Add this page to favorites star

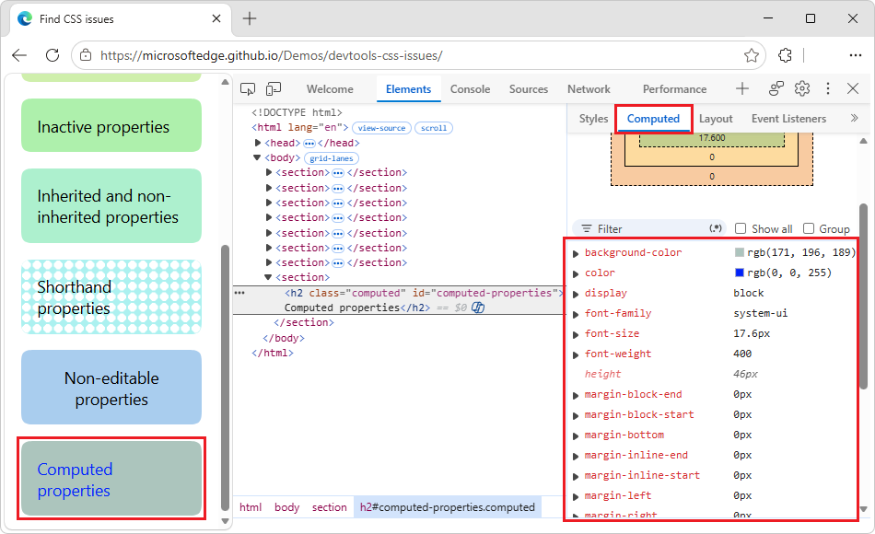[x=751, y=55]
